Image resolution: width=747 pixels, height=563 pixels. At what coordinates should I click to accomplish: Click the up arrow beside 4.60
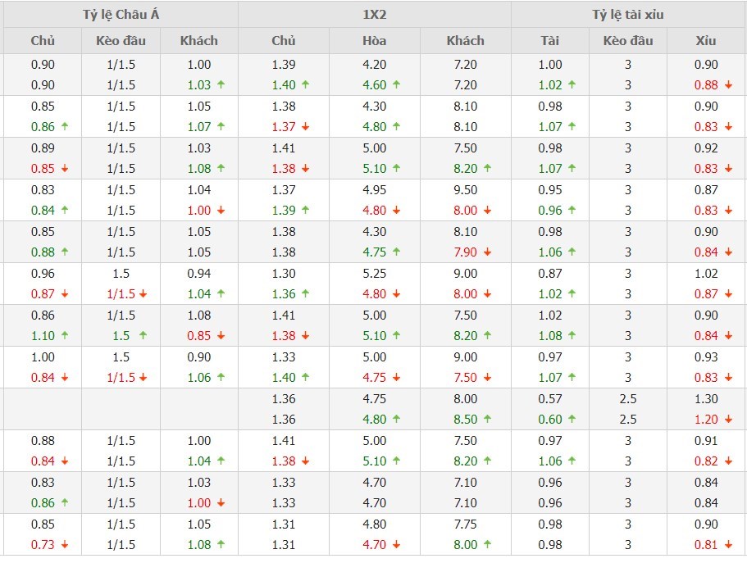(x=396, y=84)
